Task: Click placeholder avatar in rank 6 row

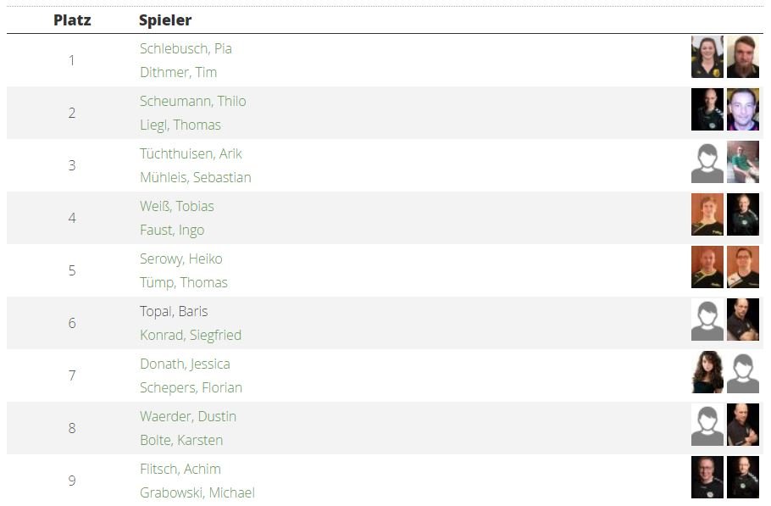Action: pos(707,320)
